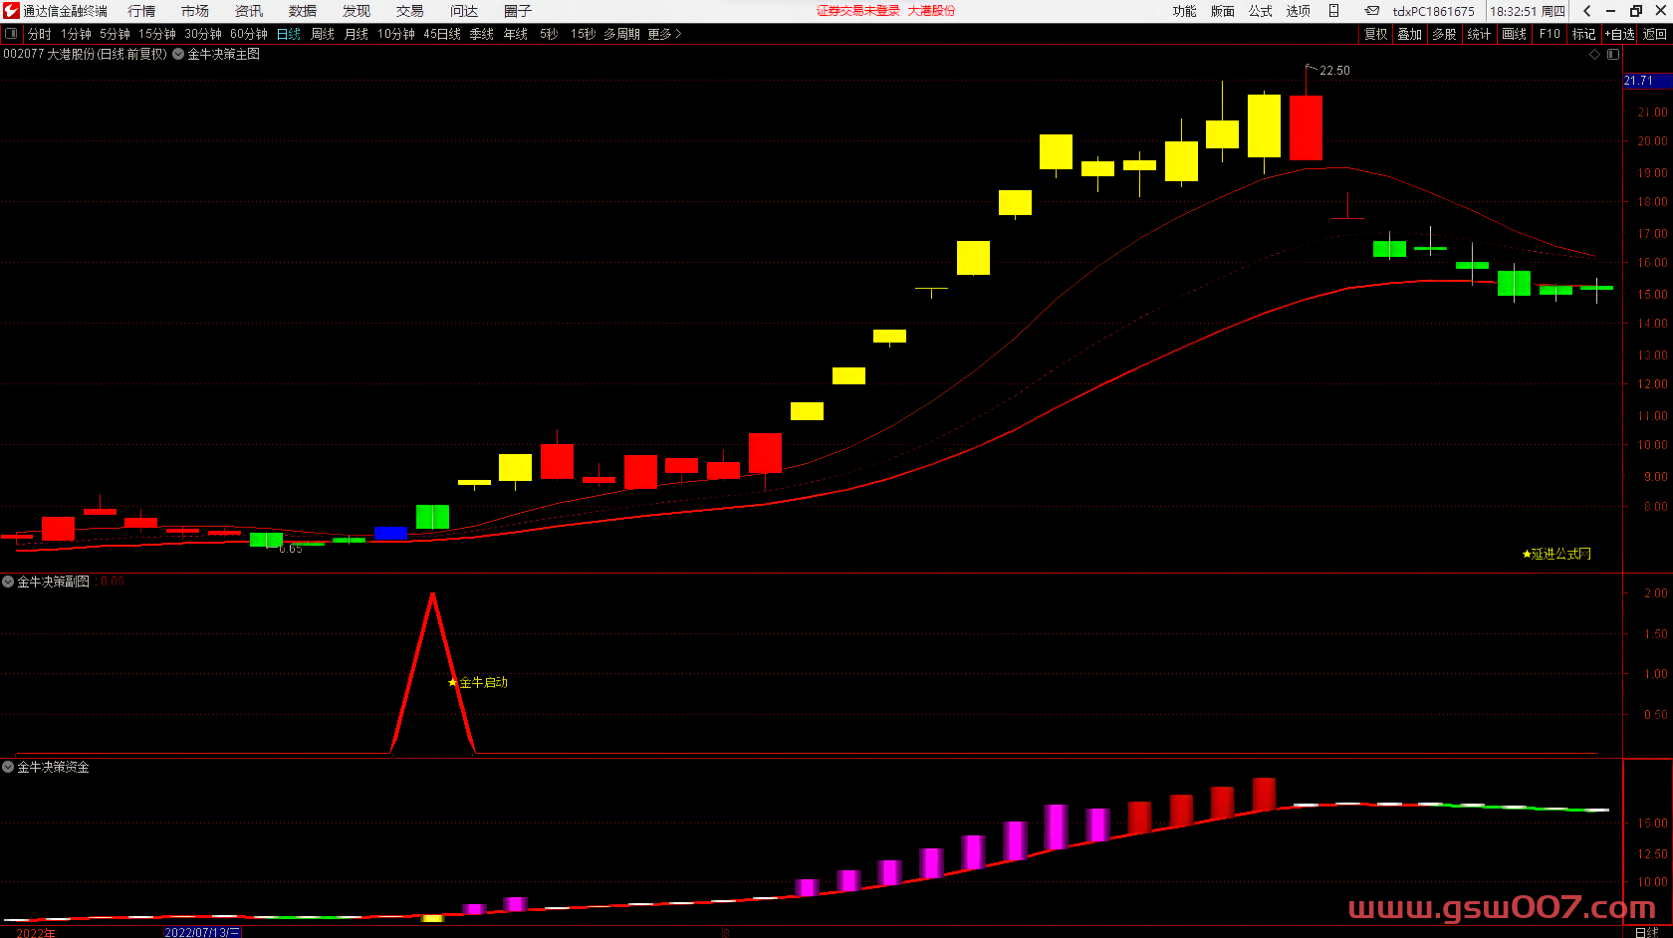Switch to 5分钟 period
The width and height of the screenshot is (1673, 938).
[x=115, y=34]
